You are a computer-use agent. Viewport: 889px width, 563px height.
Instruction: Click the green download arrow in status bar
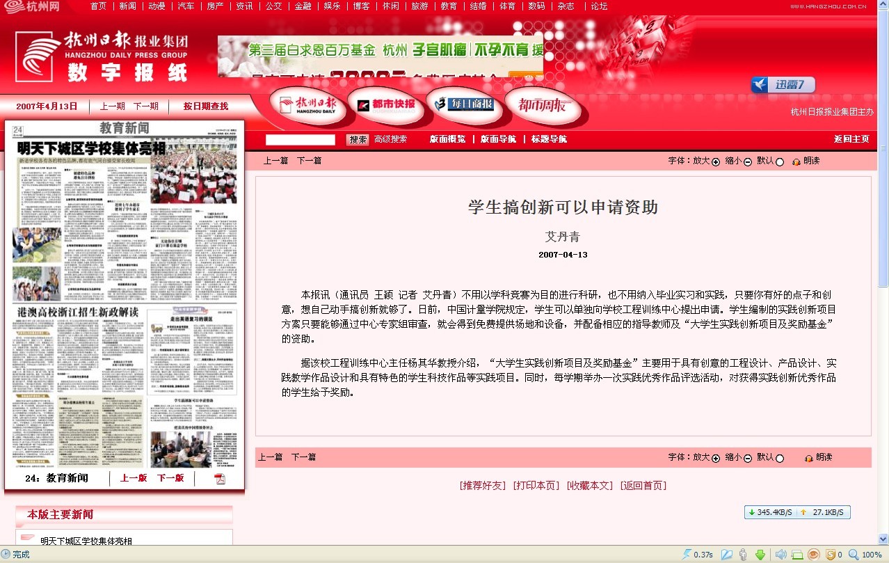click(760, 555)
